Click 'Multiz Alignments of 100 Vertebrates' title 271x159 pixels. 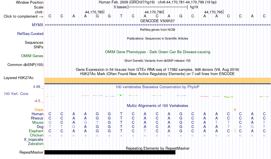click(157, 106)
